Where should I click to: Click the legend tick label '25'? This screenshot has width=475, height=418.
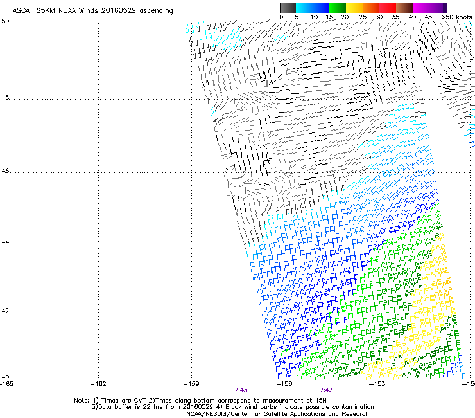pos(363,17)
